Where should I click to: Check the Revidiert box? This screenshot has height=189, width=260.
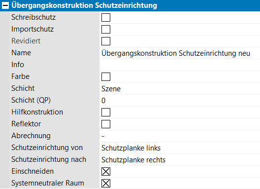(106, 41)
